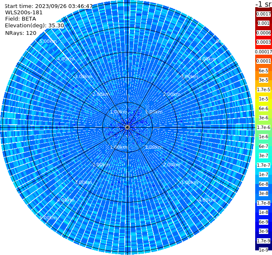This screenshot has height=255, width=272.
Task: Click the center origin of the polar scan plot
Action: pos(127,128)
